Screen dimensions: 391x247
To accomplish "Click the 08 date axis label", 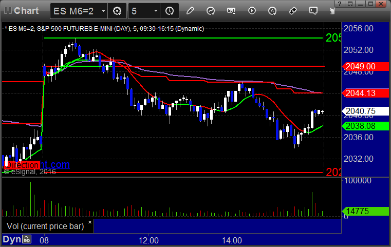I will (44, 240).
